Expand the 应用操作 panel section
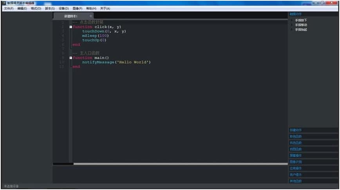This screenshot has width=340, height=190. tap(313, 168)
